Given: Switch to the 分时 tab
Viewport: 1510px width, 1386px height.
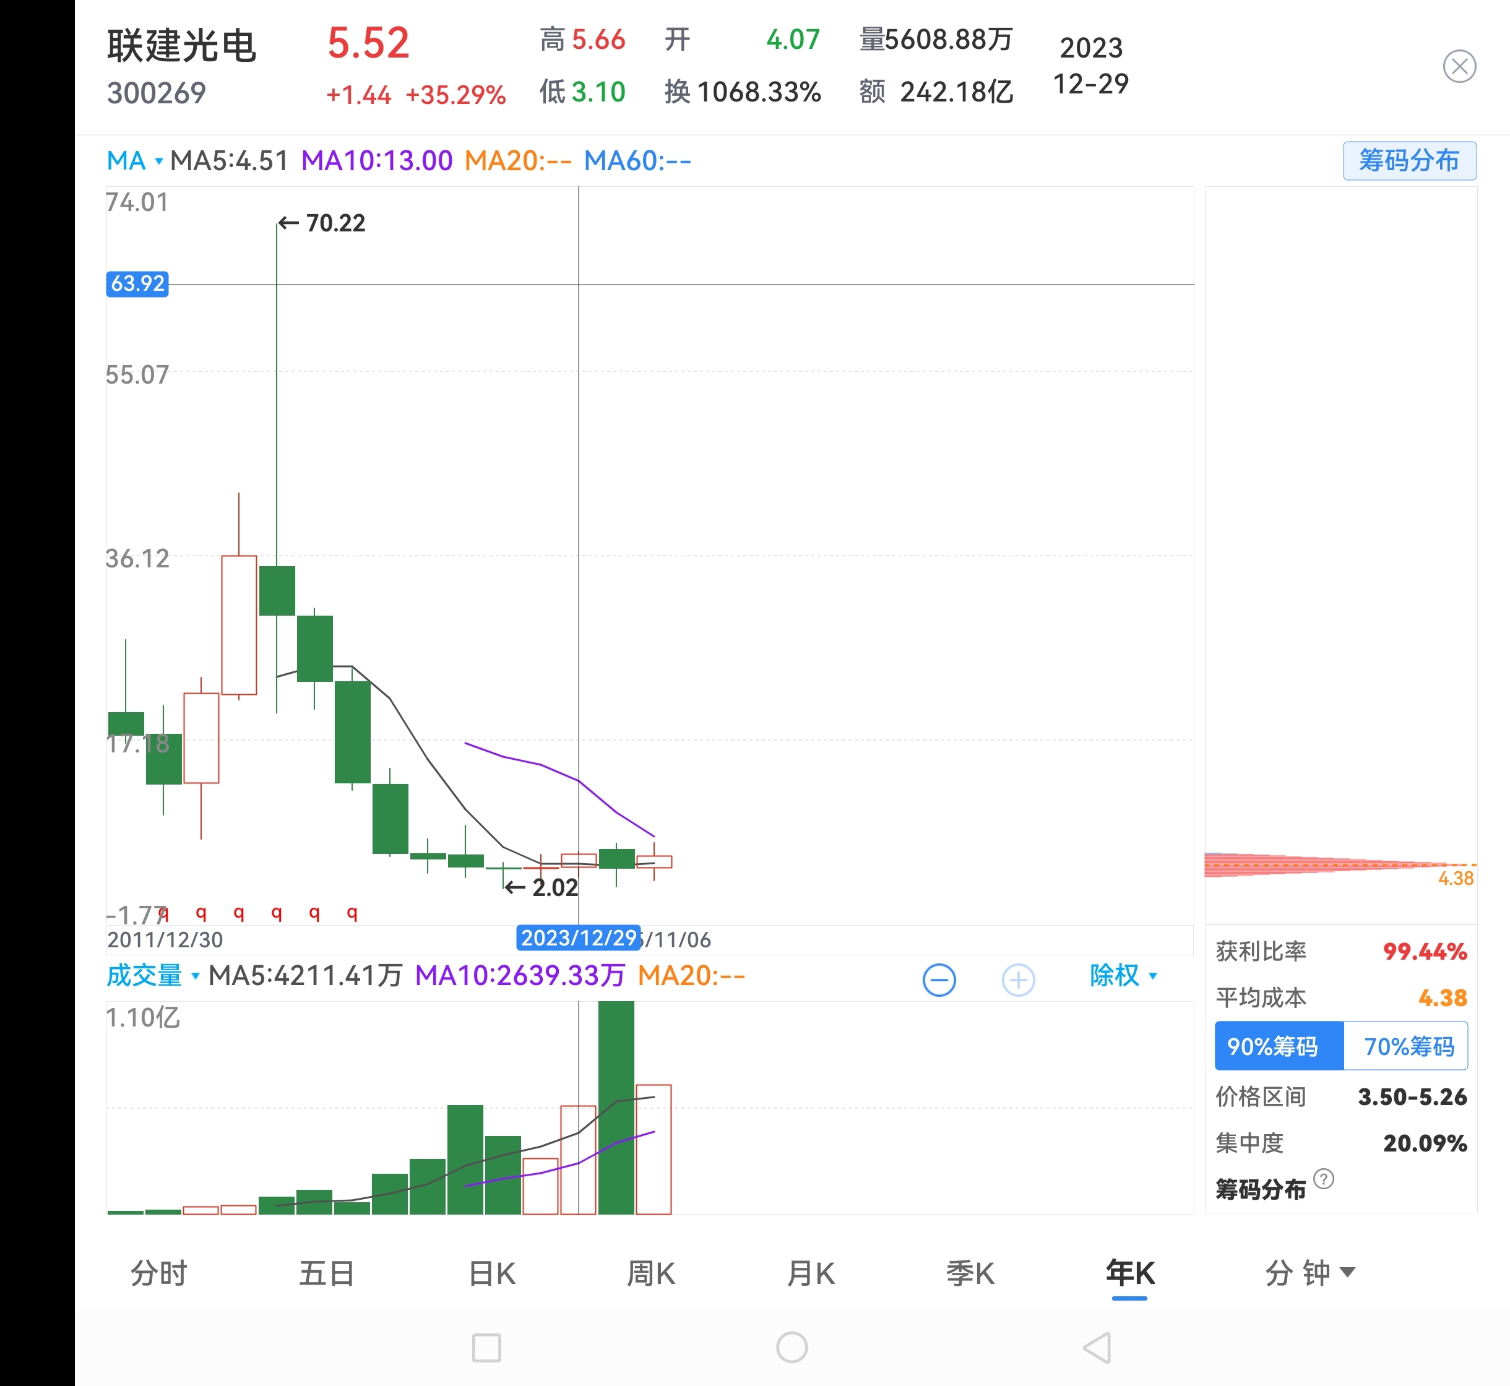Looking at the screenshot, I should pos(158,1273).
